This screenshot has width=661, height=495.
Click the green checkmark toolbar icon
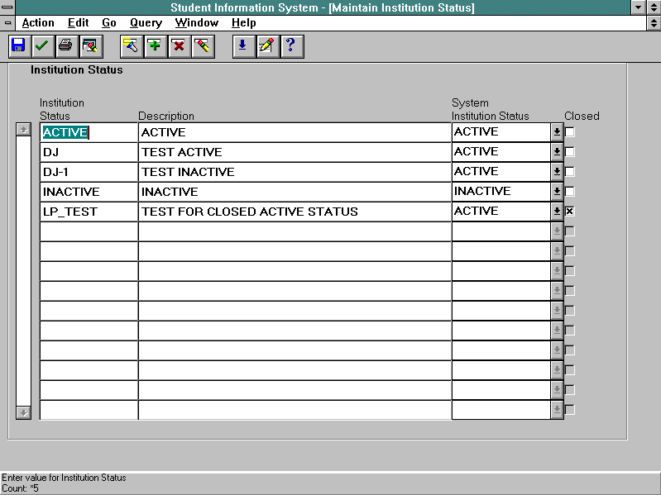[41, 46]
